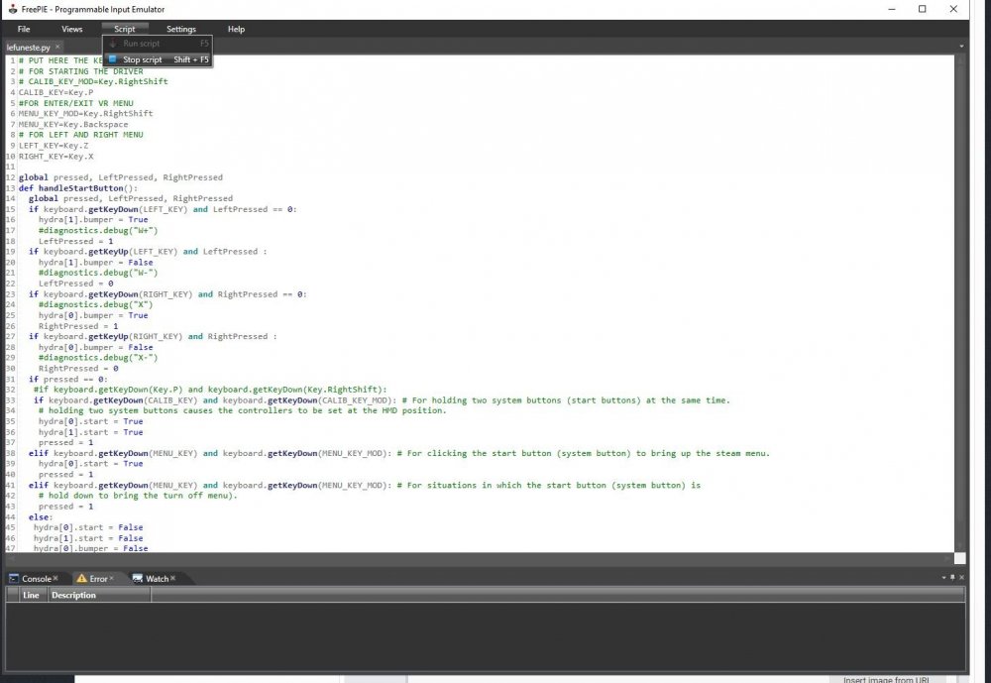The width and height of the screenshot is (991, 683).
Task: Click the Error tab warning triangle icon
Action: 81,579
